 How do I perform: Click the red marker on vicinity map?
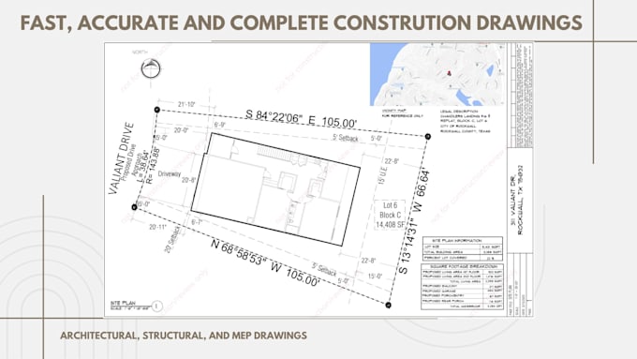[449, 73]
